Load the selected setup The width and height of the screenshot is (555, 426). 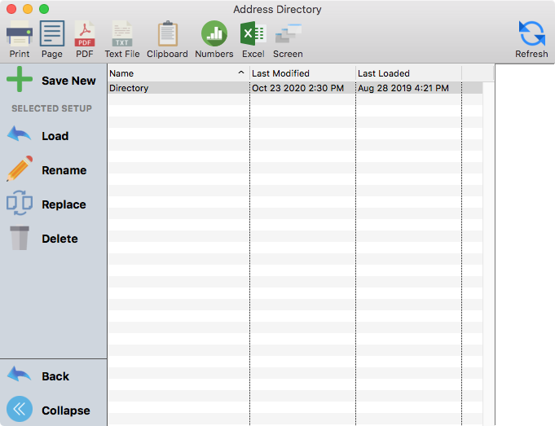[37, 136]
